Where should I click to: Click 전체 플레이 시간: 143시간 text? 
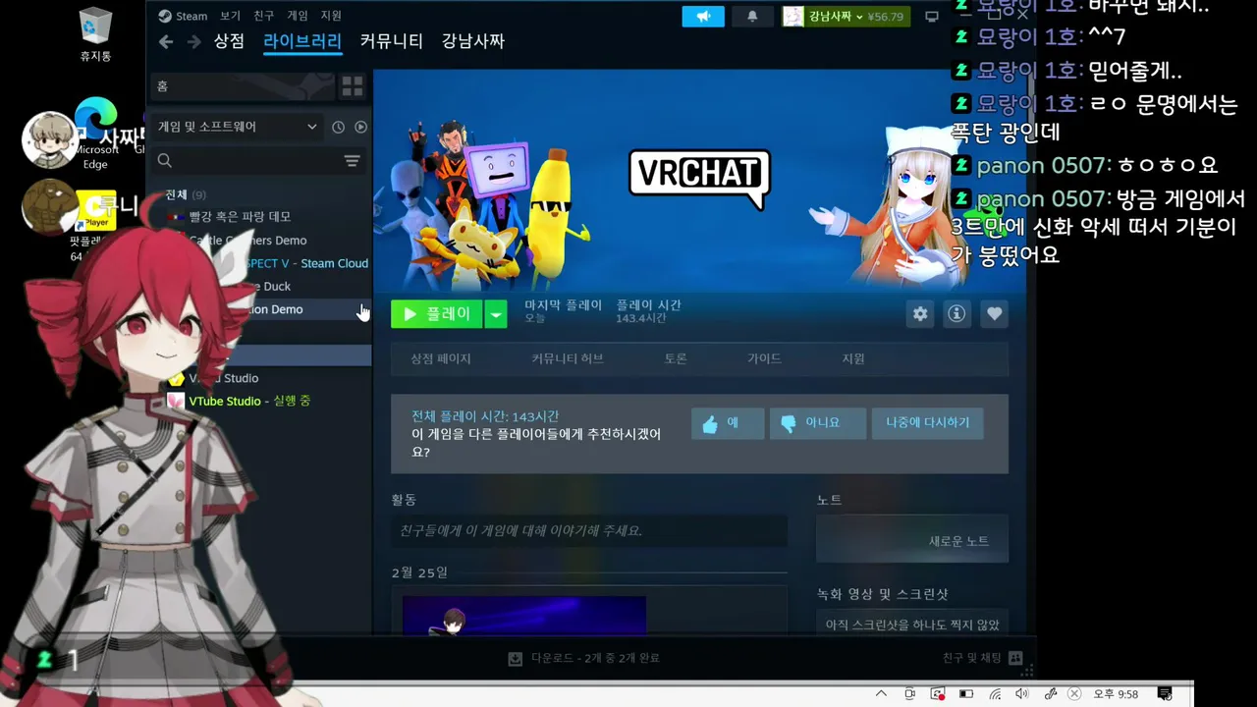[485, 416]
